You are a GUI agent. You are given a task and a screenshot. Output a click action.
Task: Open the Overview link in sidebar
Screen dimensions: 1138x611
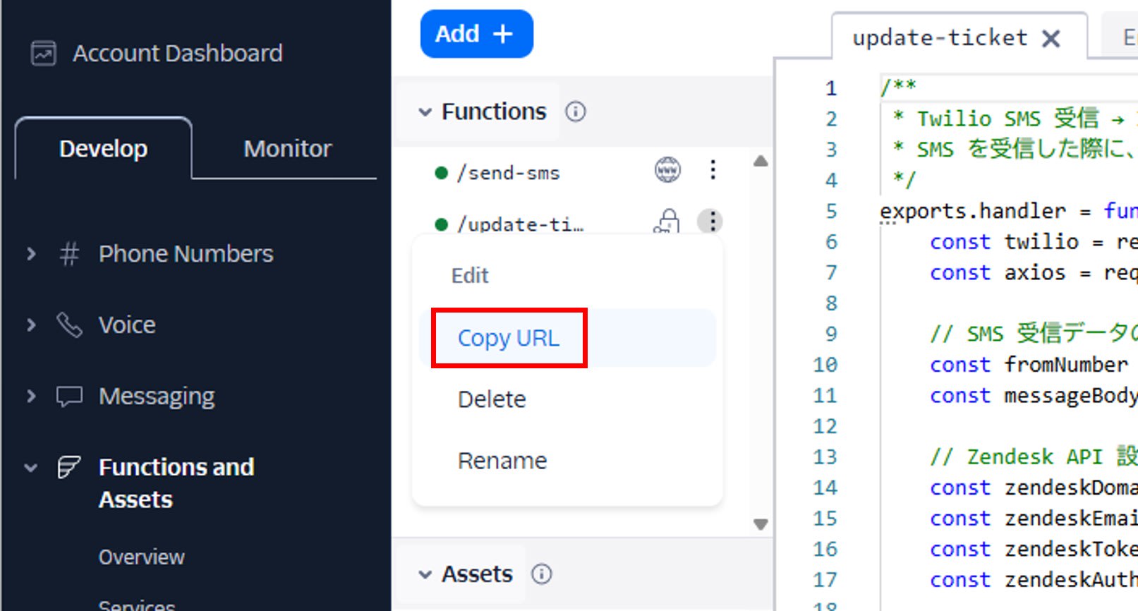tap(141, 557)
